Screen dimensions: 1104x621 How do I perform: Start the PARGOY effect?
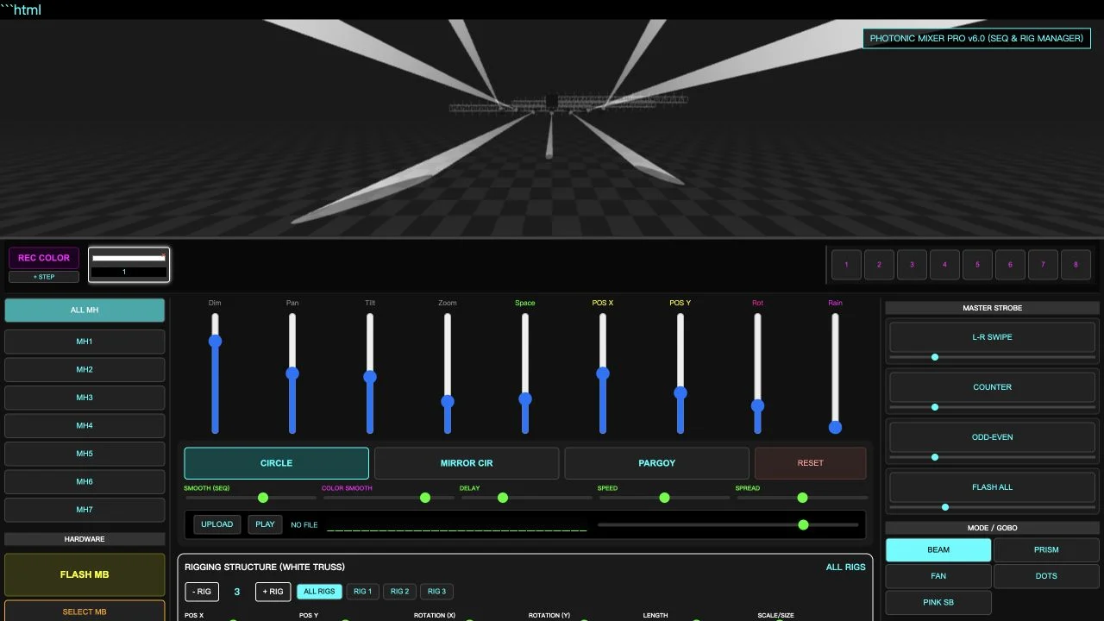coord(656,463)
